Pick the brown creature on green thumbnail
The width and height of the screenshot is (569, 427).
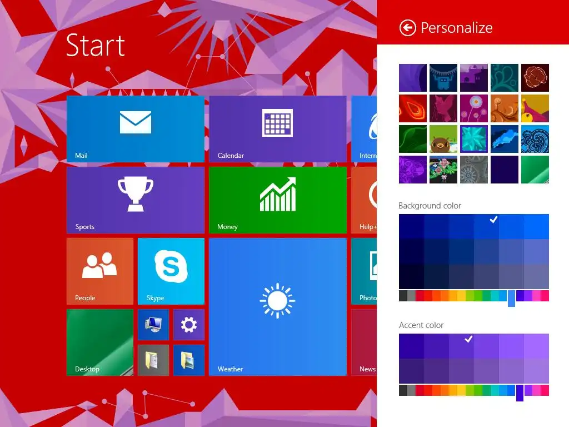(x=443, y=139)
